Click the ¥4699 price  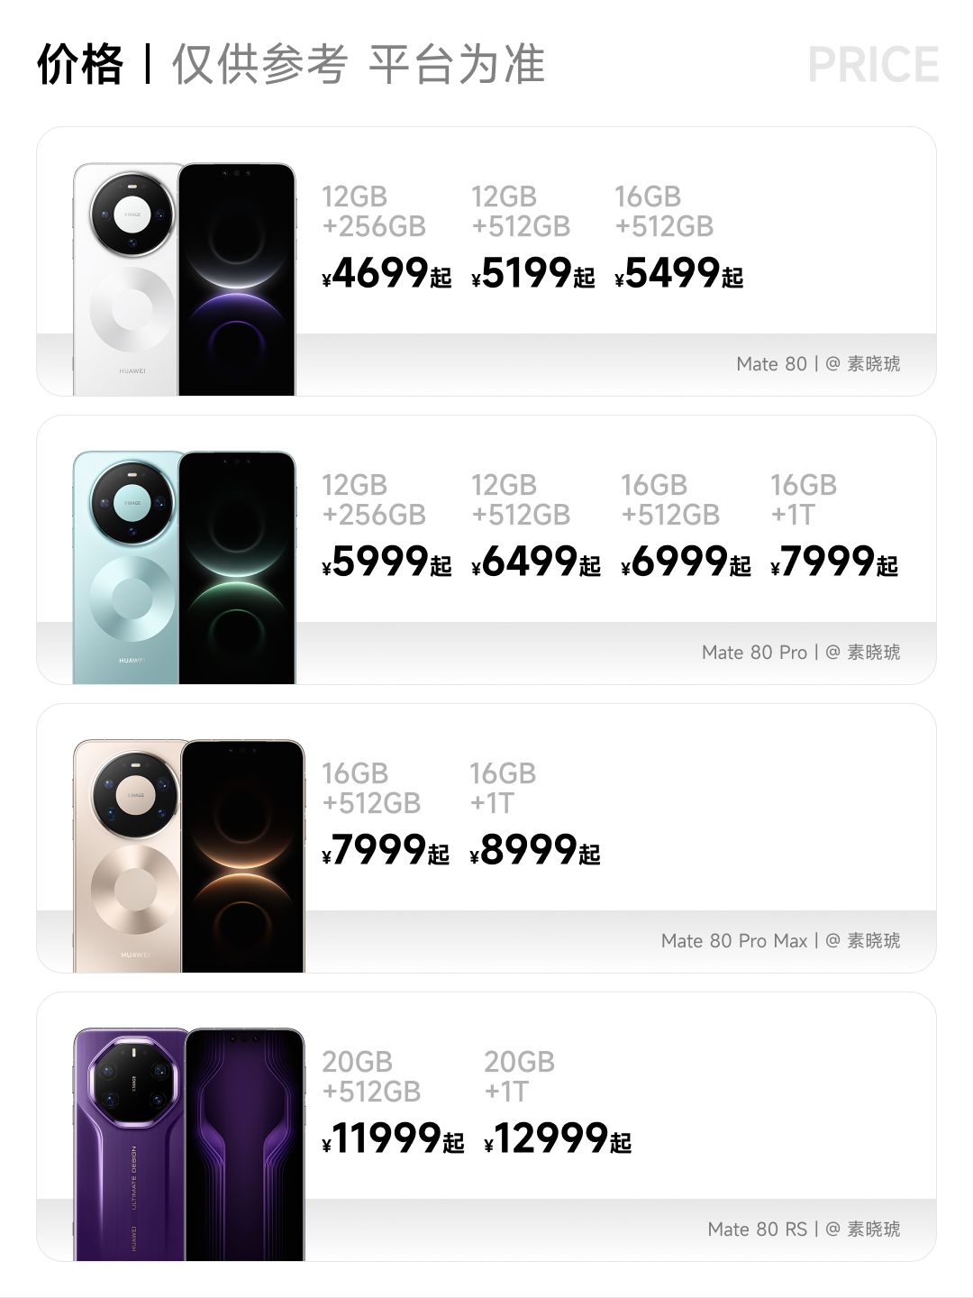(386, 273)
